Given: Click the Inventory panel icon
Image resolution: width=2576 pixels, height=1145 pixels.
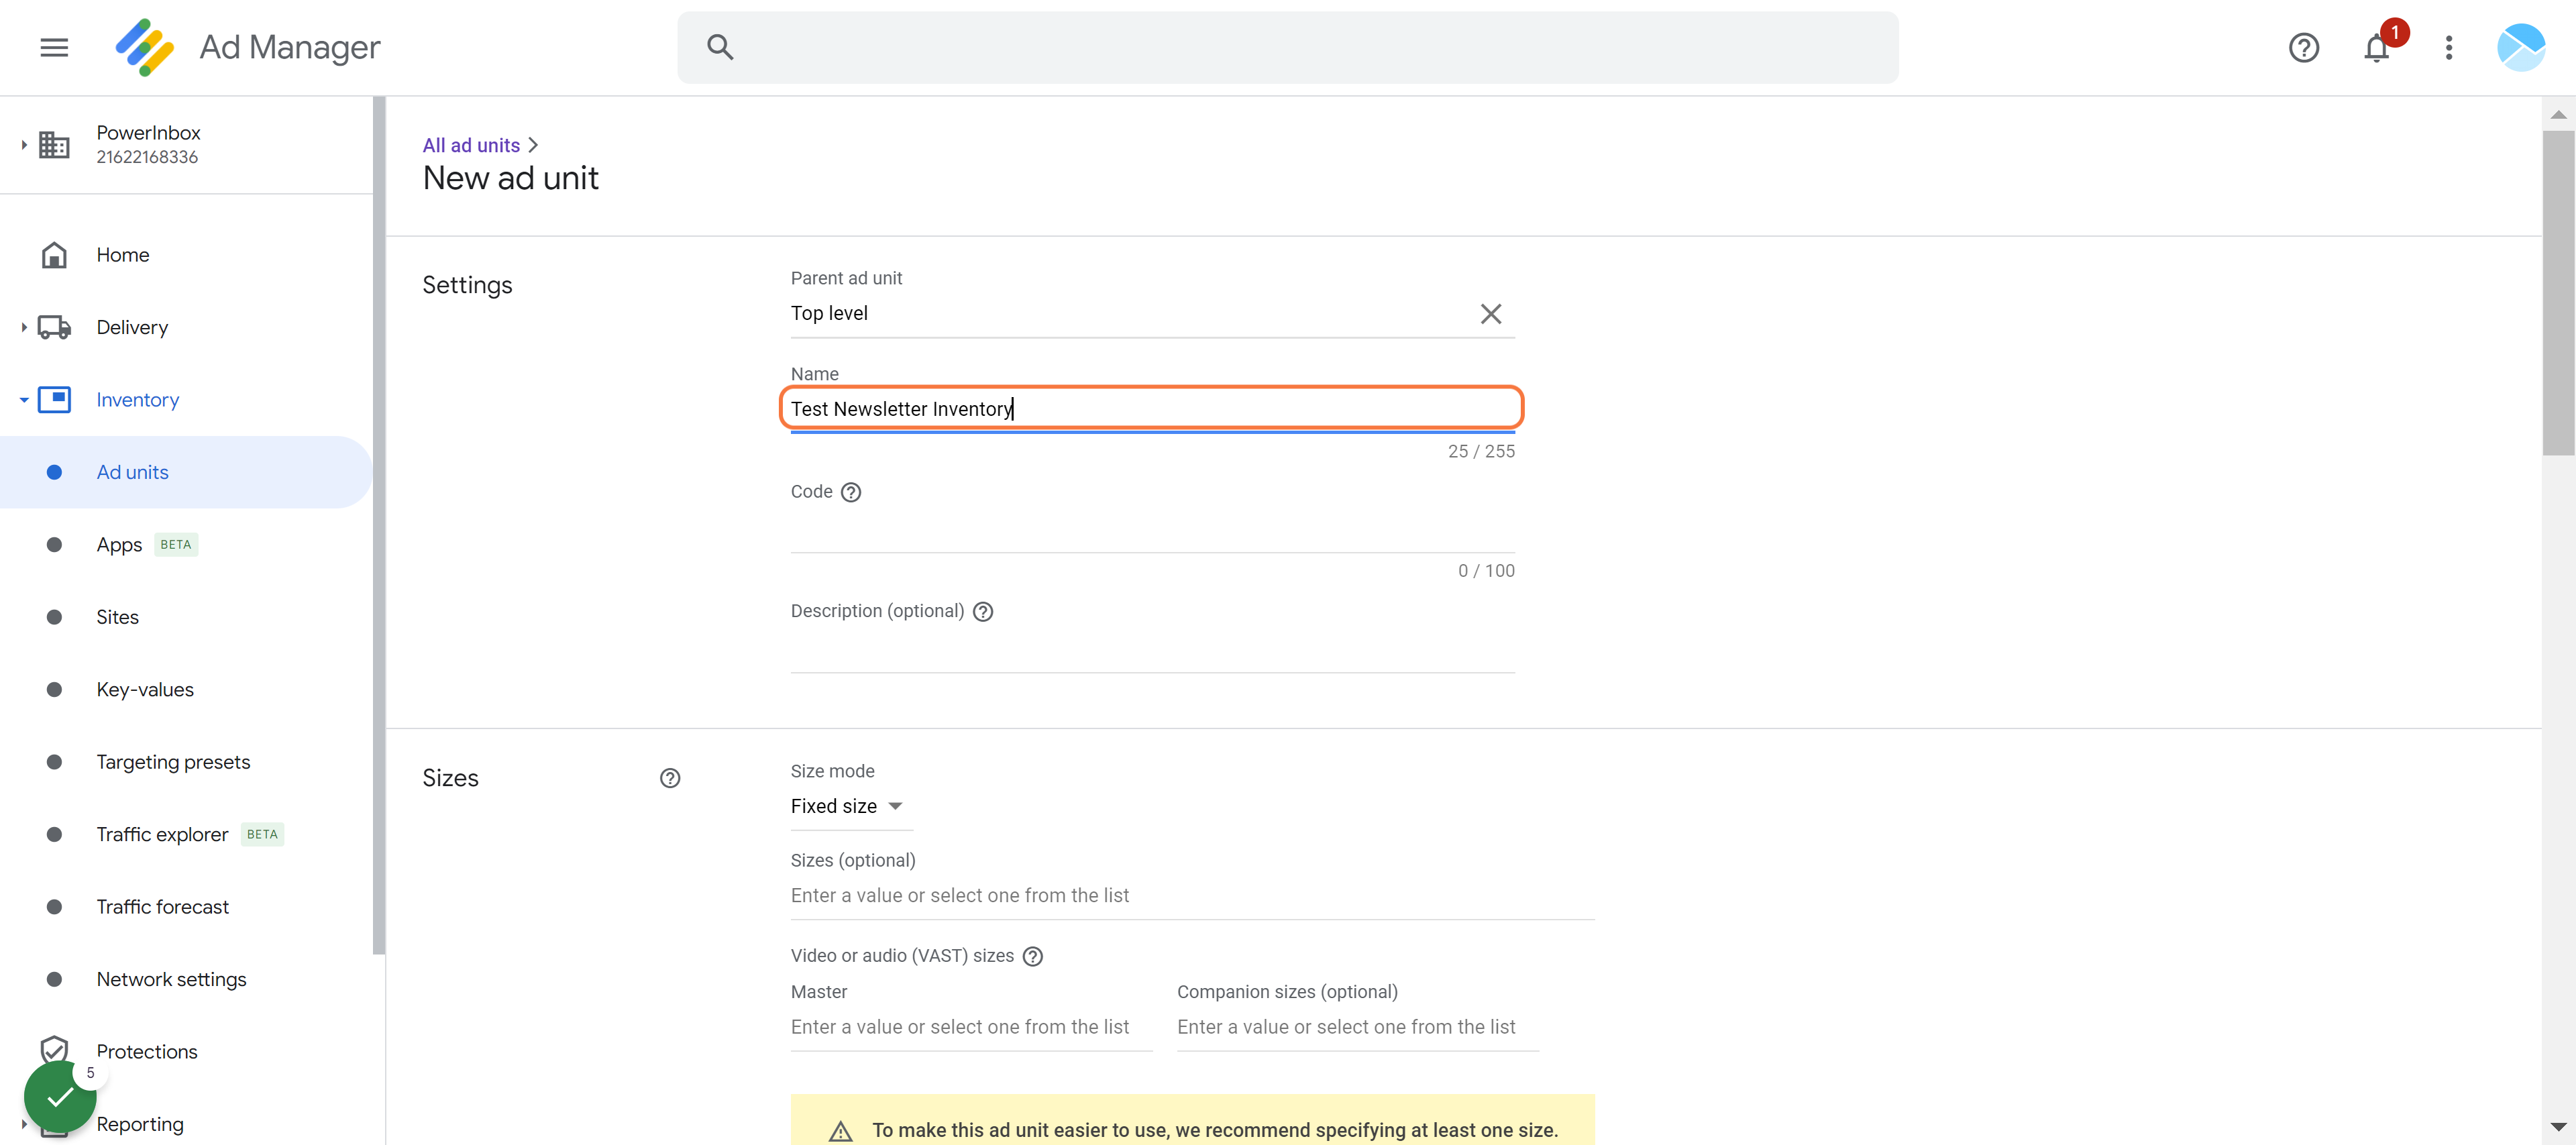Looking at the screenshot, I should [x=54, y=399].
